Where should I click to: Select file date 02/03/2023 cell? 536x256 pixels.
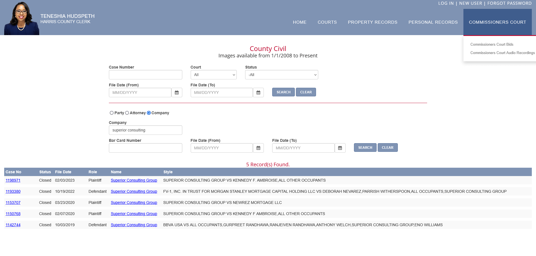[65, 180]
